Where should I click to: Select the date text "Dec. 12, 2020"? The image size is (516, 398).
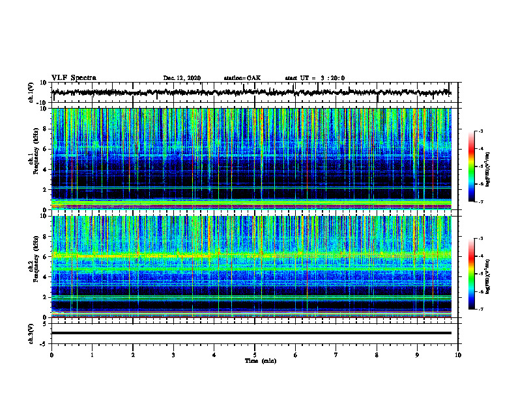pos(182,78)
